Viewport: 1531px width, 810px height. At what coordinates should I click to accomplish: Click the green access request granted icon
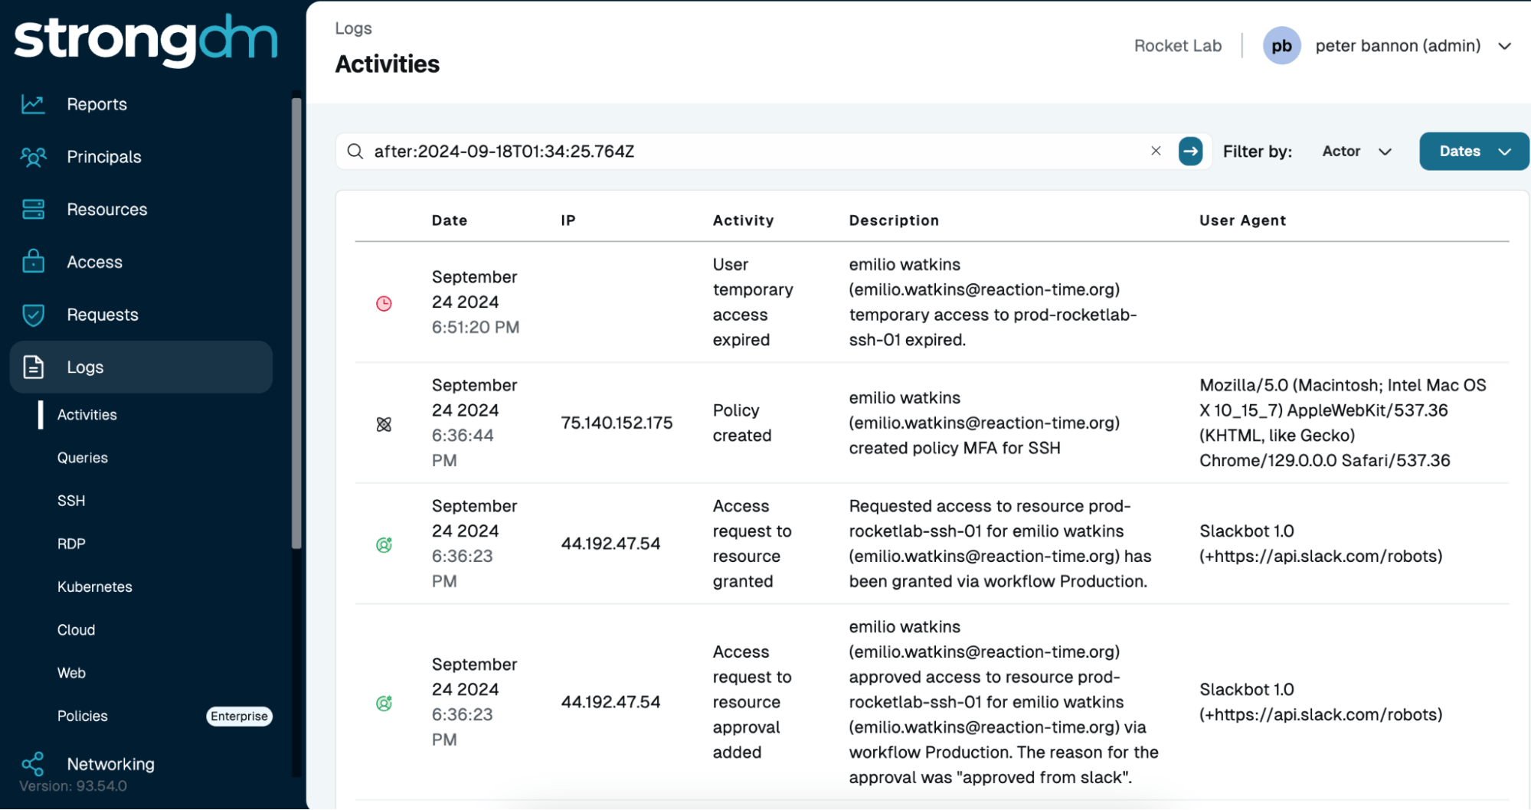pyautogui.click(x=383, y=544)
